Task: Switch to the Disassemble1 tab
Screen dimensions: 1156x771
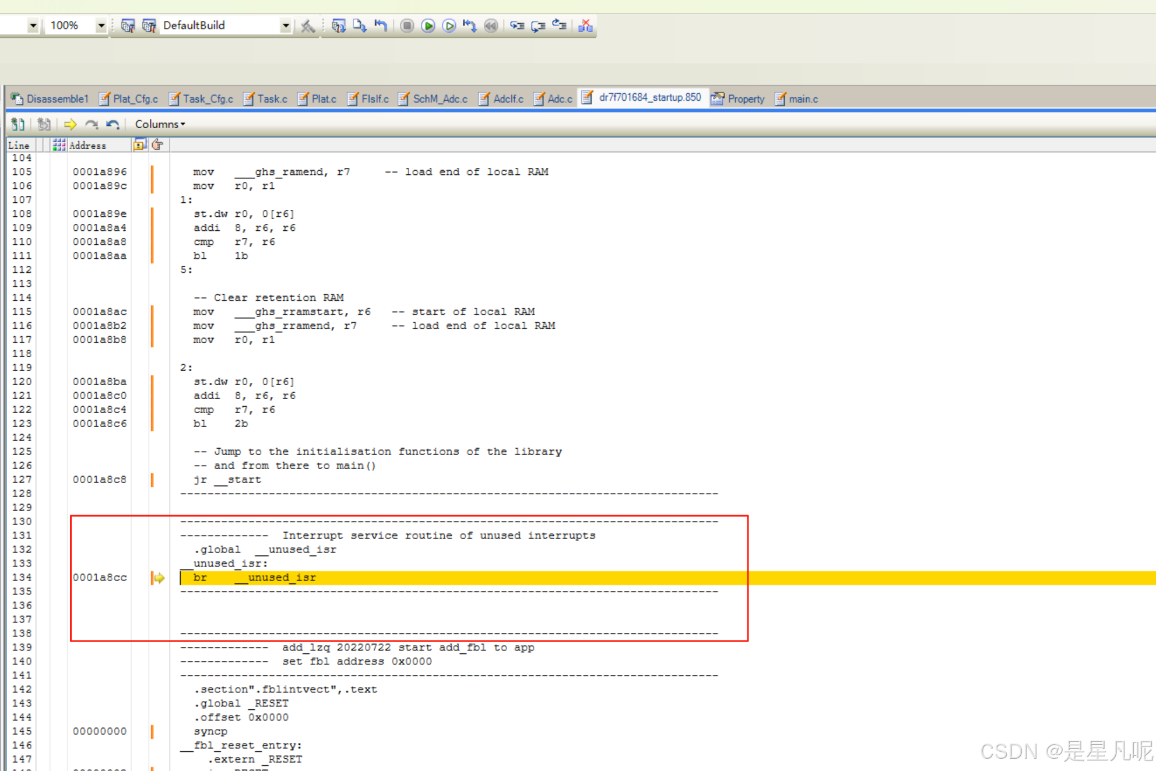Action: click(50, 99)
